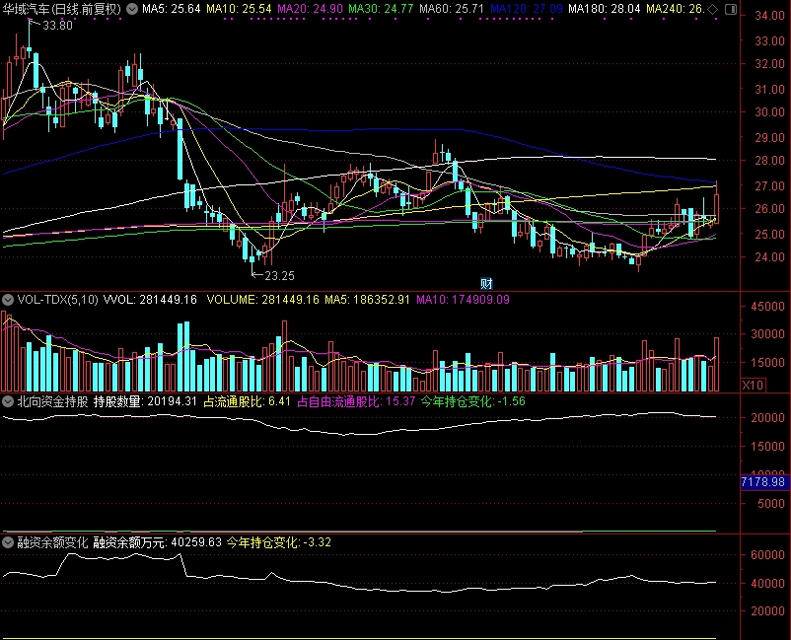Viewport: 791px width, 640px height.
Task: Click the X10 volume scale label
Action: pos(752,386)
